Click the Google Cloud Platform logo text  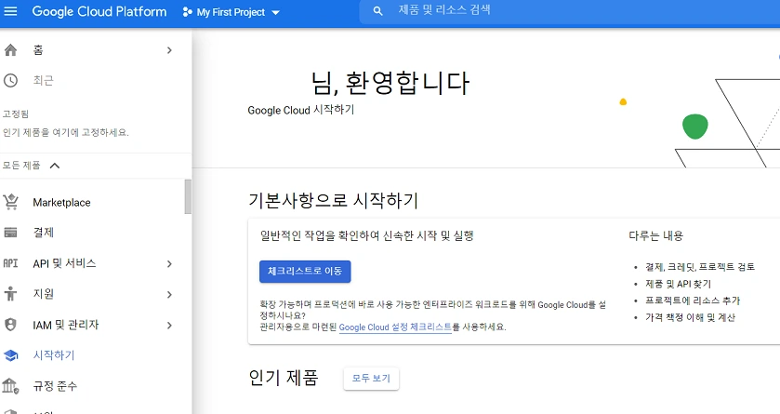point(99,11)
